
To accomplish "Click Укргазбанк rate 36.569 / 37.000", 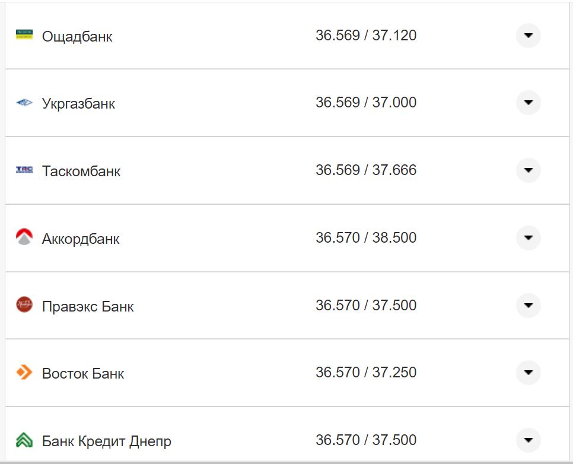I will coord(366,103).
